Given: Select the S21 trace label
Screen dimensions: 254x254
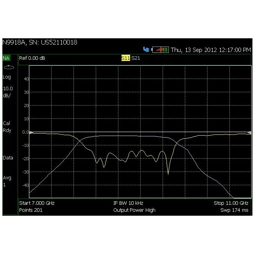Looking at the screenshot, I should (135, 58).
